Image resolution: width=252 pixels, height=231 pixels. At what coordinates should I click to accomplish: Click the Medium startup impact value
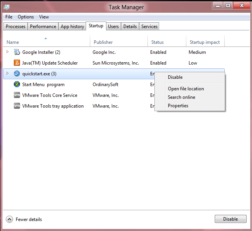point(197,52)
